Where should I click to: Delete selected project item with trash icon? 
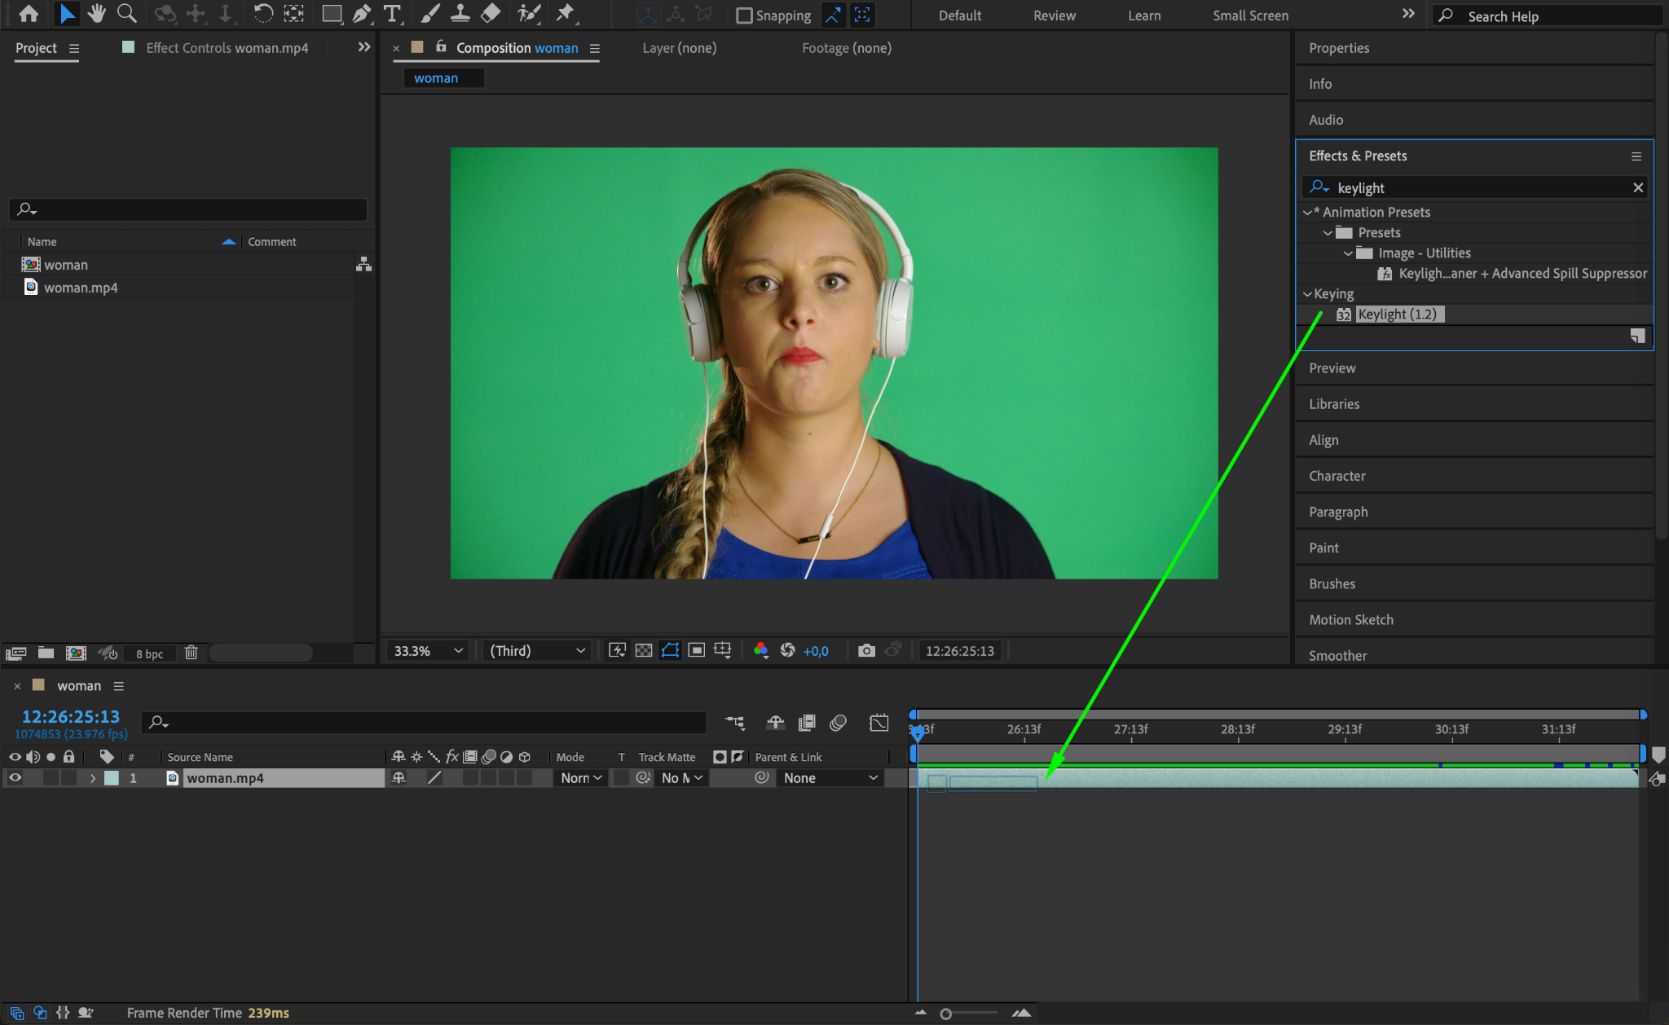[191, 653]
